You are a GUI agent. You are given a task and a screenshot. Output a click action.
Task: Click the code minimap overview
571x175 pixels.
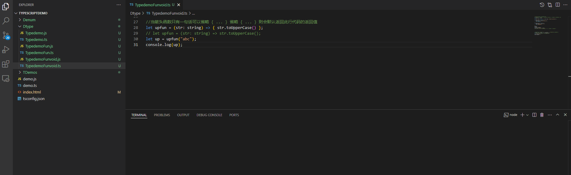pos(548,26)
